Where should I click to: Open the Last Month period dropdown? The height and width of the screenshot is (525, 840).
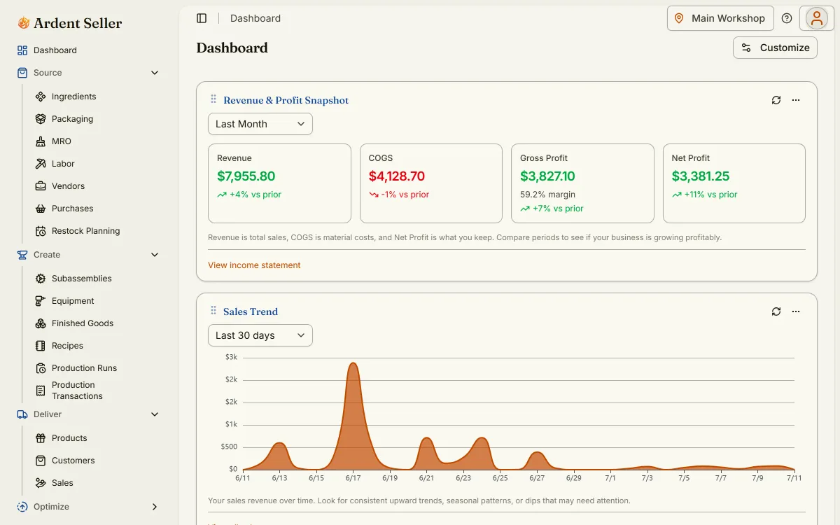tap(260, 124)
